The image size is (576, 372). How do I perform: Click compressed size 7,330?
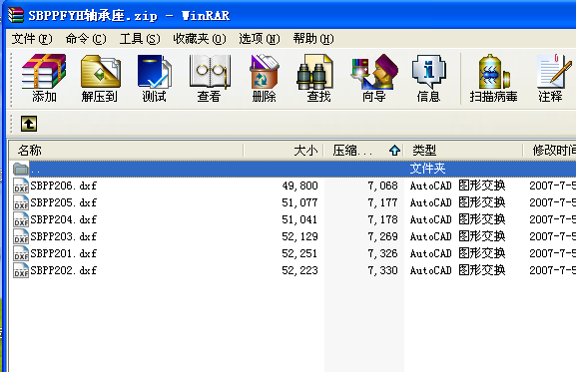(x=382, y=270)
